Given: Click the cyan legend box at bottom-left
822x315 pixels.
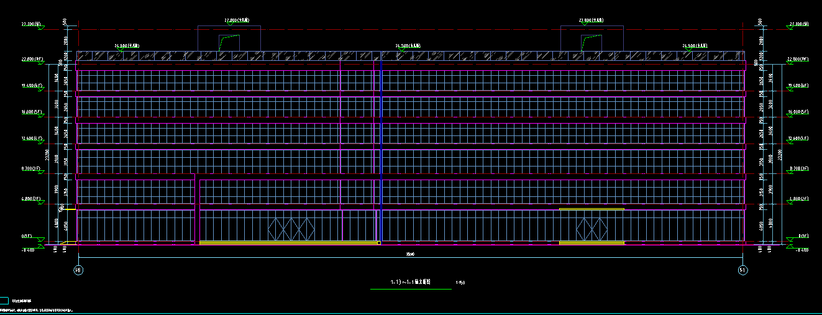Looking at the screenshot, I should point(4,301).
